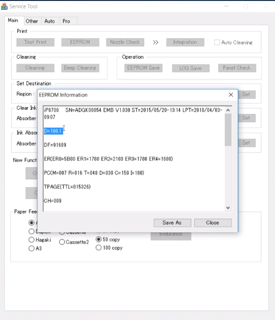Open the Auto tab
Screen dimensions: 275x320
pos(50,21)
